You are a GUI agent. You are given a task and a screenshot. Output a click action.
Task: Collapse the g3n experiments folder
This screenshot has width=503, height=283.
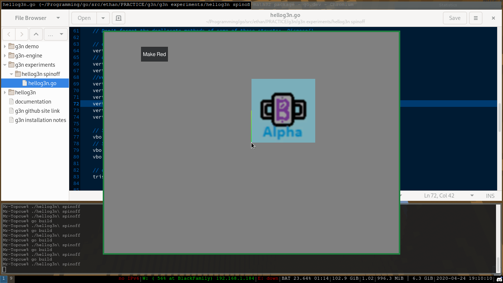[x=5, y=65]
